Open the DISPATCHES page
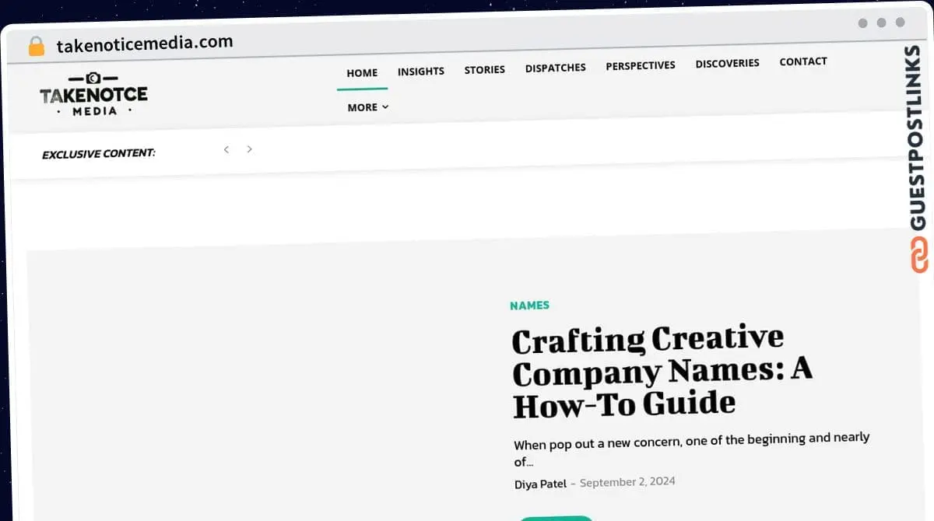This screenshot has height=521, width=934. 556,68
